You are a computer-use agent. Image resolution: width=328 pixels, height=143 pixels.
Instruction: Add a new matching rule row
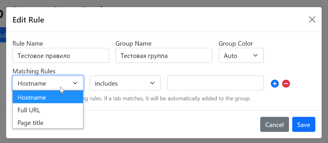[x=275, y=84]
